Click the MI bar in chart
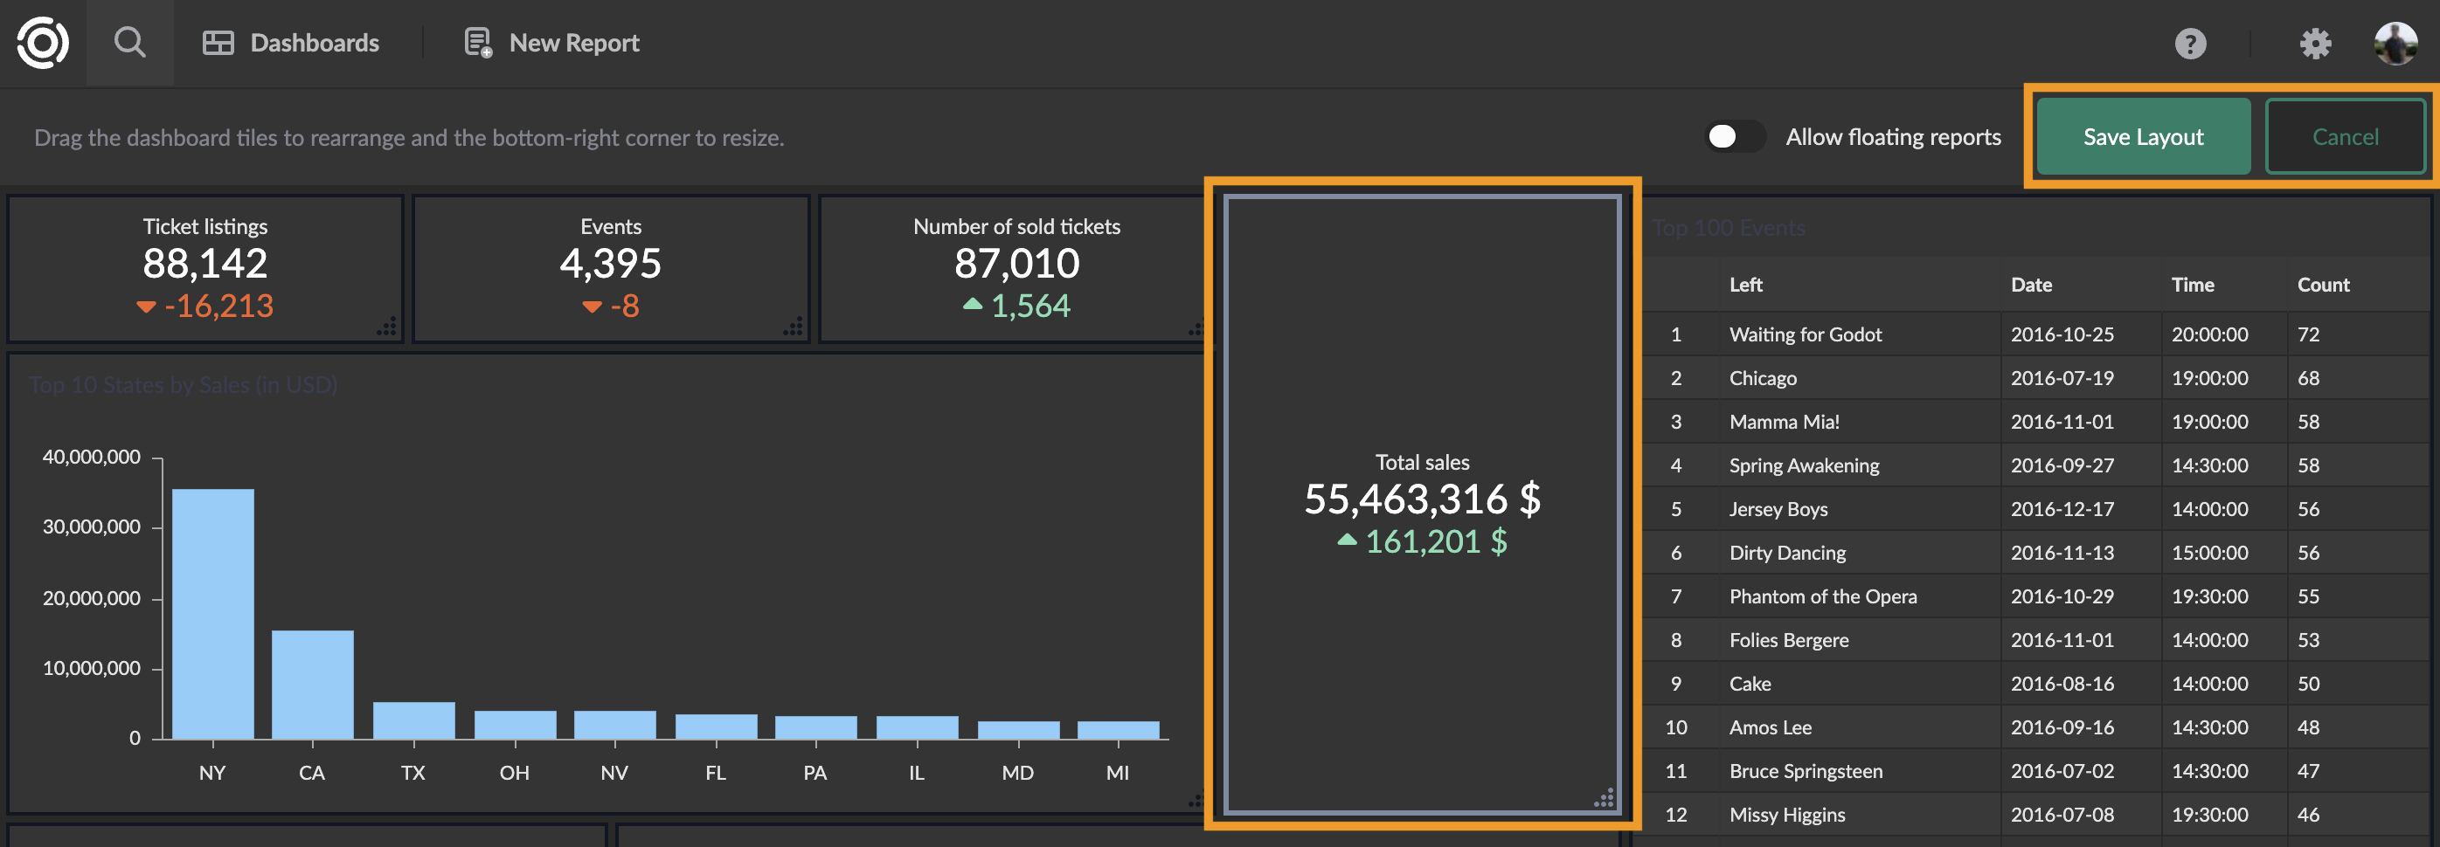 (x=1118, y=730)
